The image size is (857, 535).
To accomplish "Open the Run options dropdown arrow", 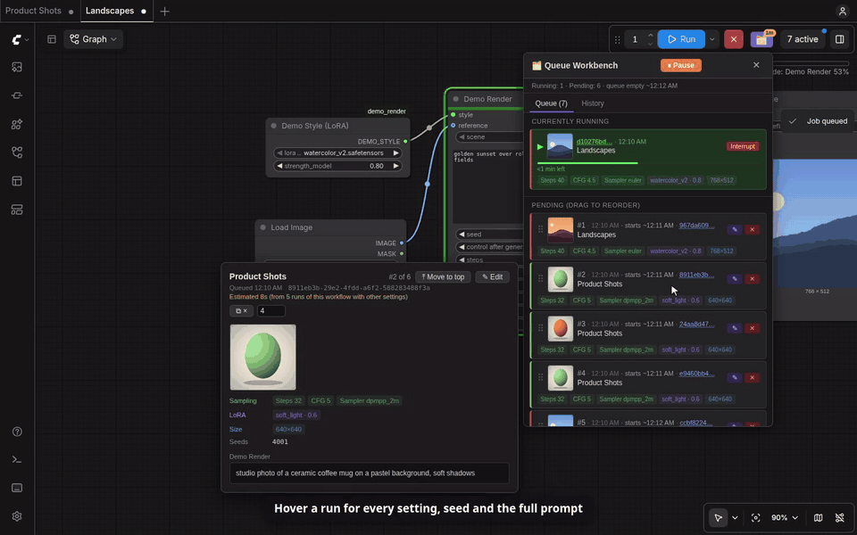I will pyautogui.click(x=711, y=39).
